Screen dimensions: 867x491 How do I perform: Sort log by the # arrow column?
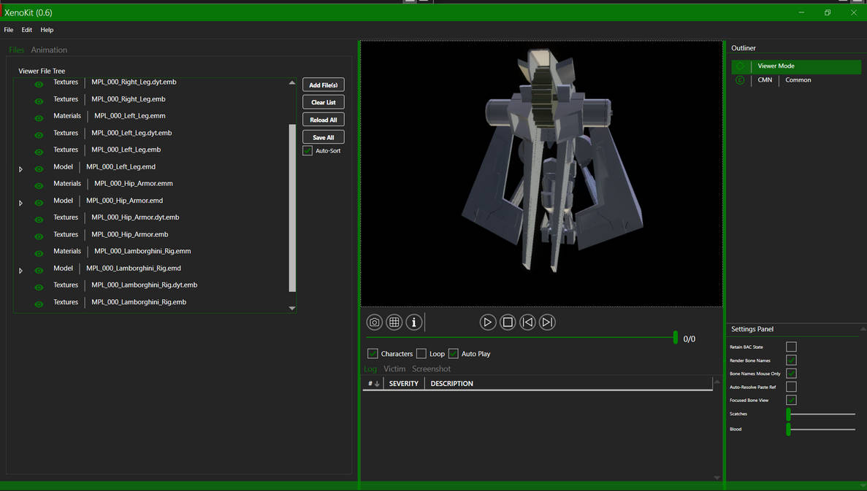pos(374,383)
